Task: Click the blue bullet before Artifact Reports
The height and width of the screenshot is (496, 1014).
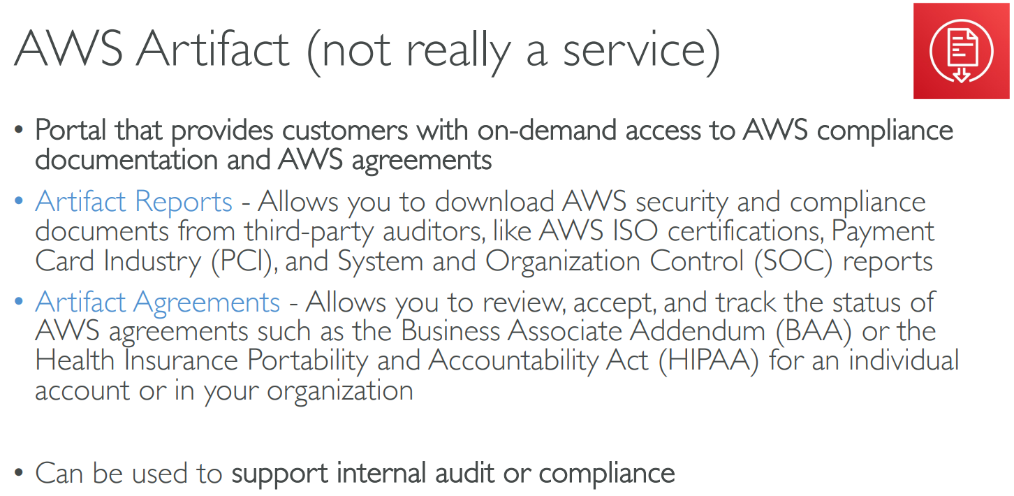Action: click(20, 203)
